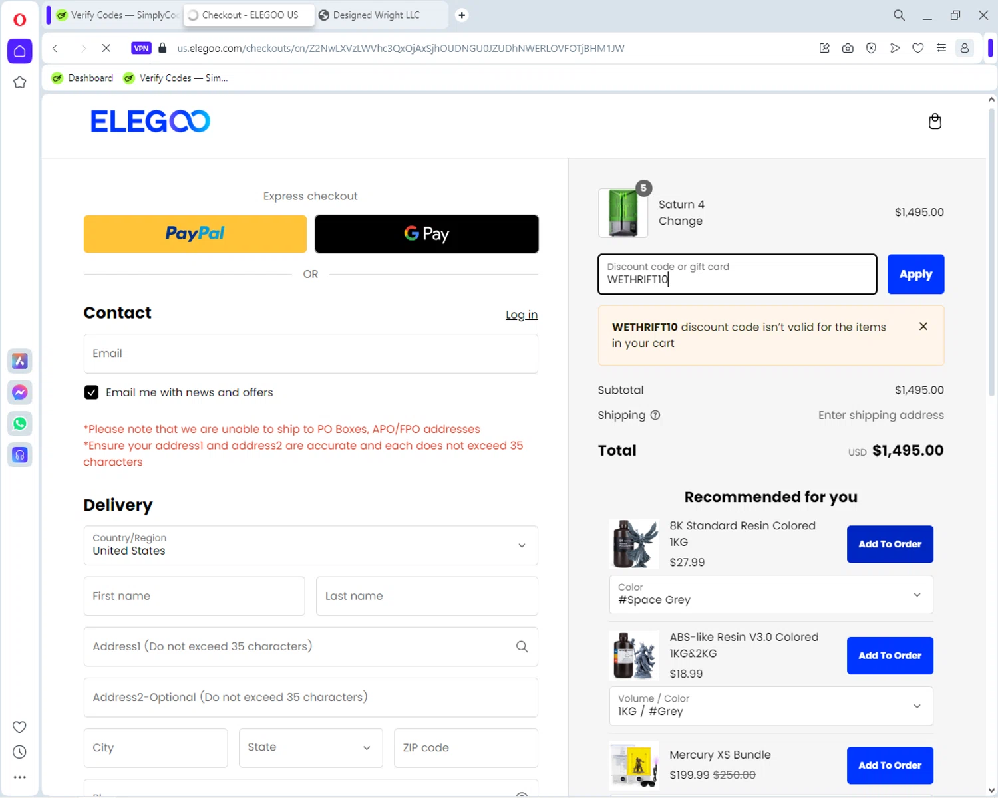Switch to Verify Codes SimplyCodes tab
The width and height of the screenshot is (998, 798).
tap(118, 15)
